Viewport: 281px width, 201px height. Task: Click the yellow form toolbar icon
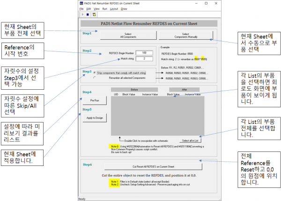pyautogui.click(x=94, y=14)
